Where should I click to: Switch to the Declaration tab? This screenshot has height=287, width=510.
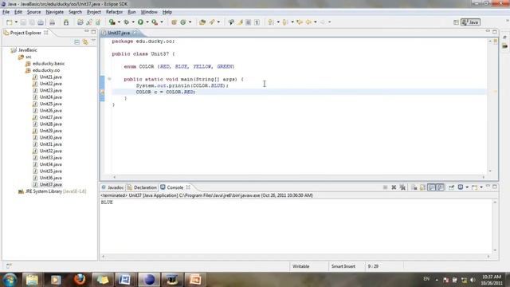pos(142,187)
